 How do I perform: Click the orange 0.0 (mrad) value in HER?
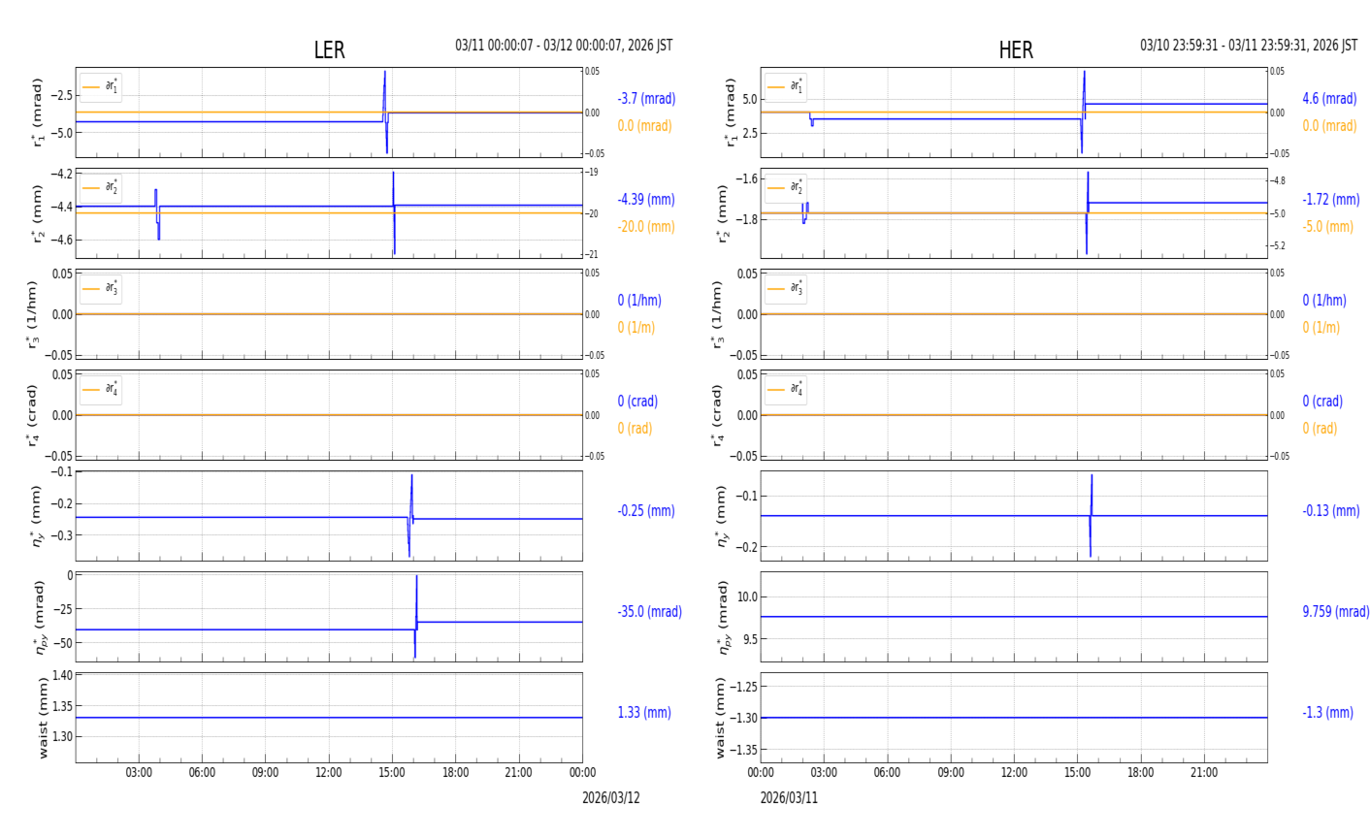1329,126
